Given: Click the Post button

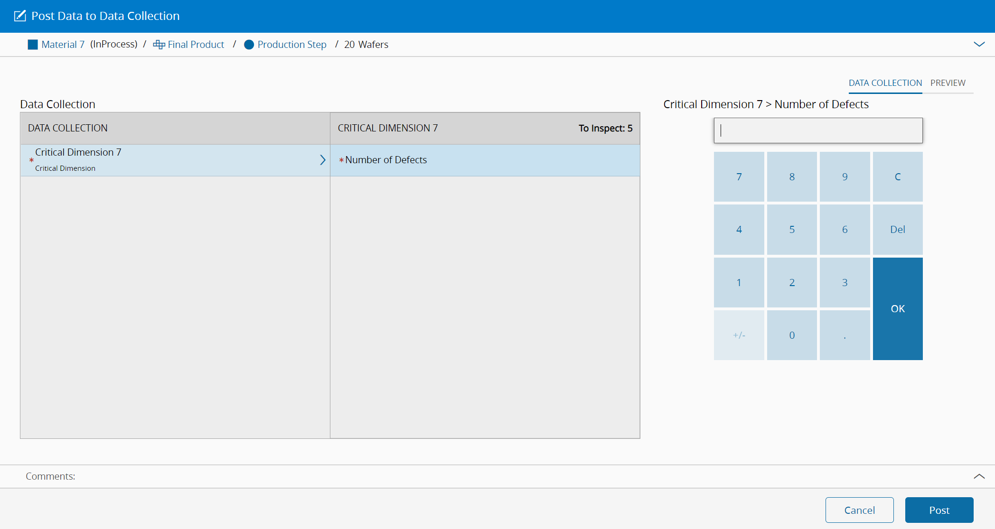Looking at the screenshot, I should point(939,510).
